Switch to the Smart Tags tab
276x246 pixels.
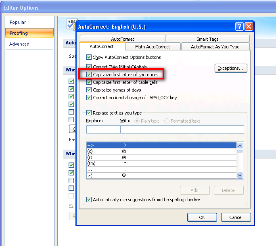pos(207,39)
